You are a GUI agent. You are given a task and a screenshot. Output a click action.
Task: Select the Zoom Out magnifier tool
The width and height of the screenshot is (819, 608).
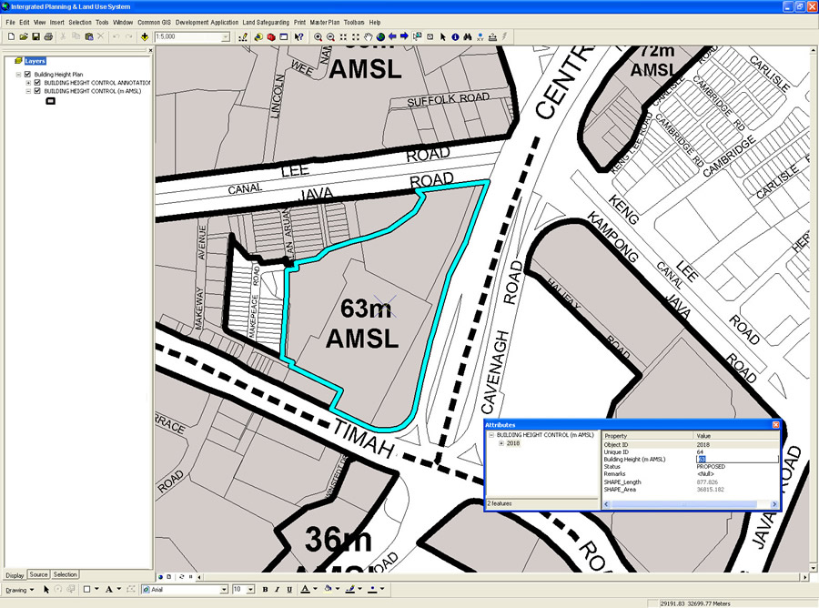click(x=330, y=37)
